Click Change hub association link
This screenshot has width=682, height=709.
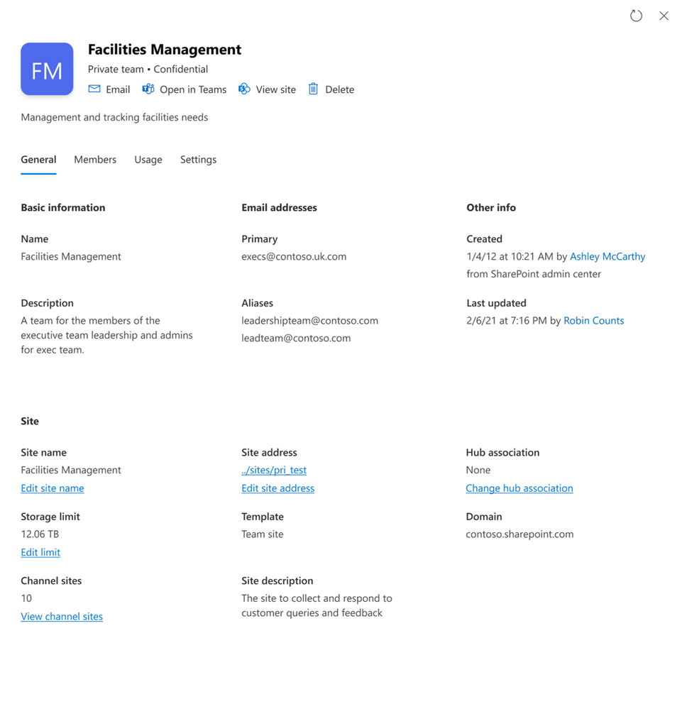519,488
